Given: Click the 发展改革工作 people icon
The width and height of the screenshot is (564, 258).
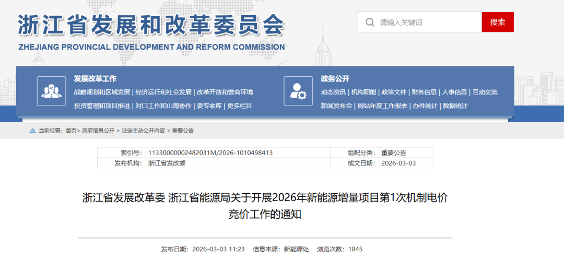Looking at the screenshot, I should (x=51, y=91).
